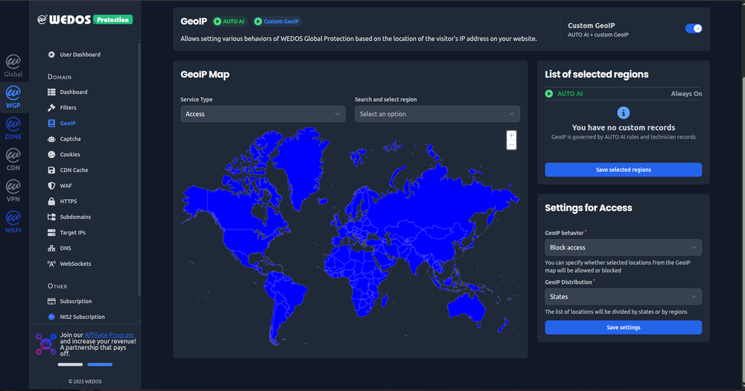The width and height of the screenshot is (745, 391).
Task: Click the AUTO AI play icon in regions list
Action: 549,94
